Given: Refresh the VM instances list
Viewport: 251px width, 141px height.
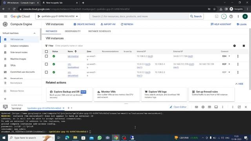Looking at the screenshot, I should tap(127, 24).
